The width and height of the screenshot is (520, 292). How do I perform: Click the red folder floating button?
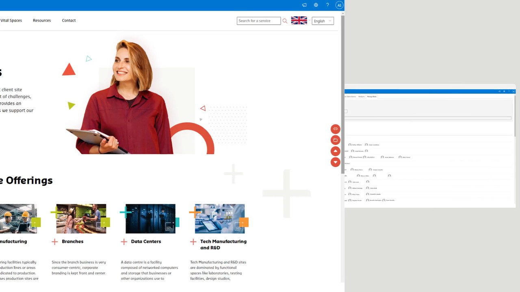coord(335,140)
